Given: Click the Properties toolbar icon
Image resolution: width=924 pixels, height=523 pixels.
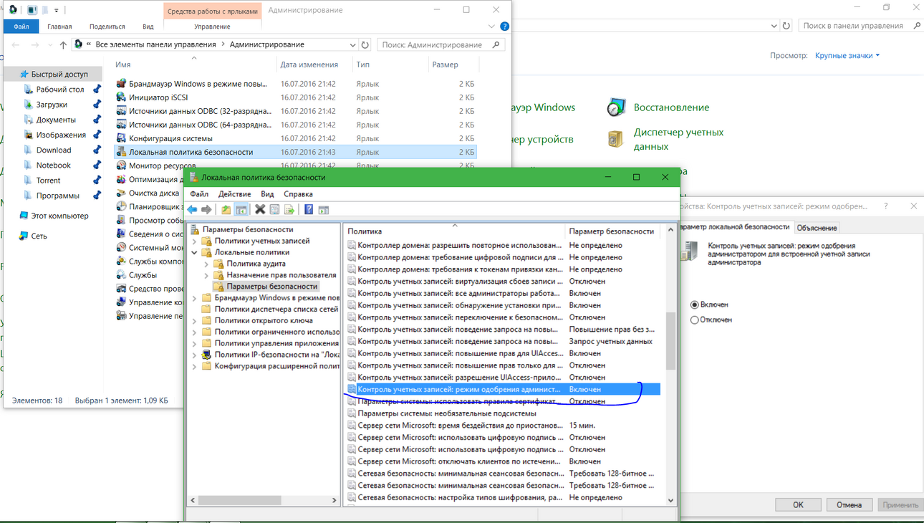Looking at the screenshot, I should pos(274,210).
